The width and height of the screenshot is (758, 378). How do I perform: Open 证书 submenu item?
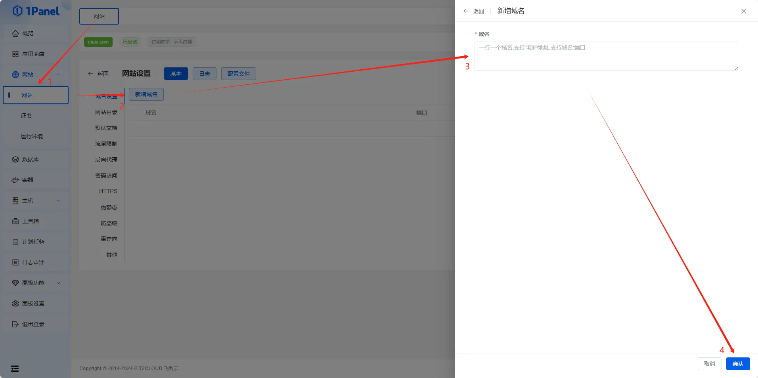[26, 116]
